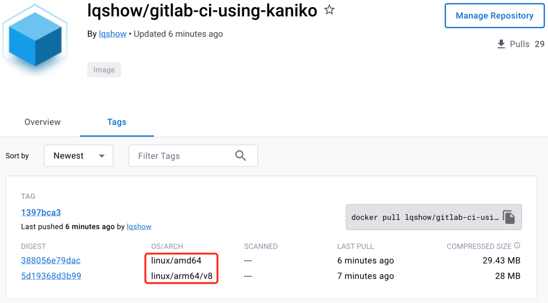Click the docker pull command box

424,217
